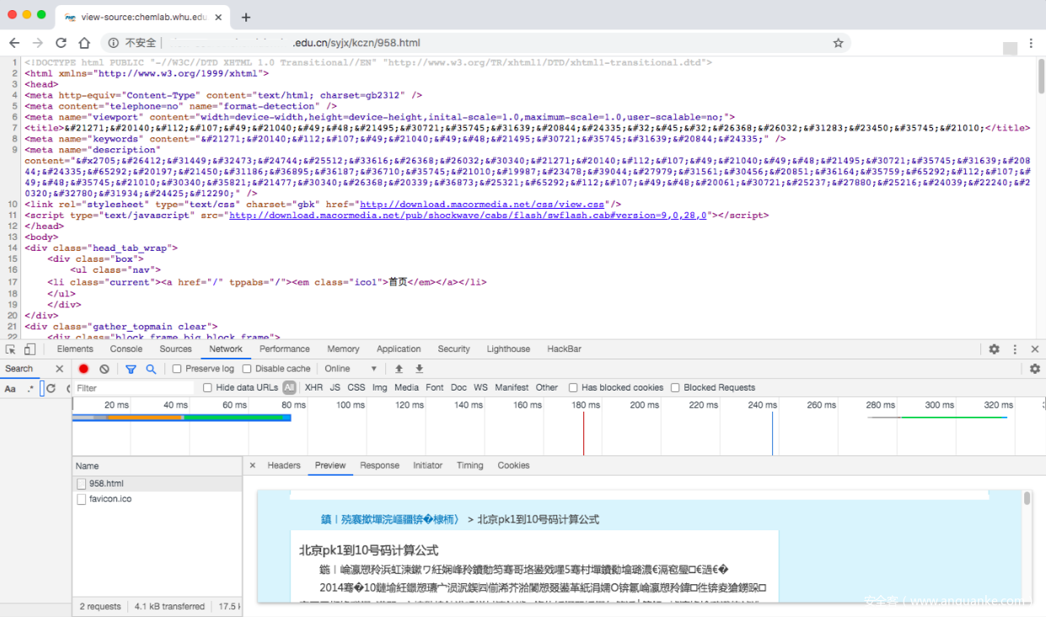
Task: Show site security info icon
Action: pos(114,43)
